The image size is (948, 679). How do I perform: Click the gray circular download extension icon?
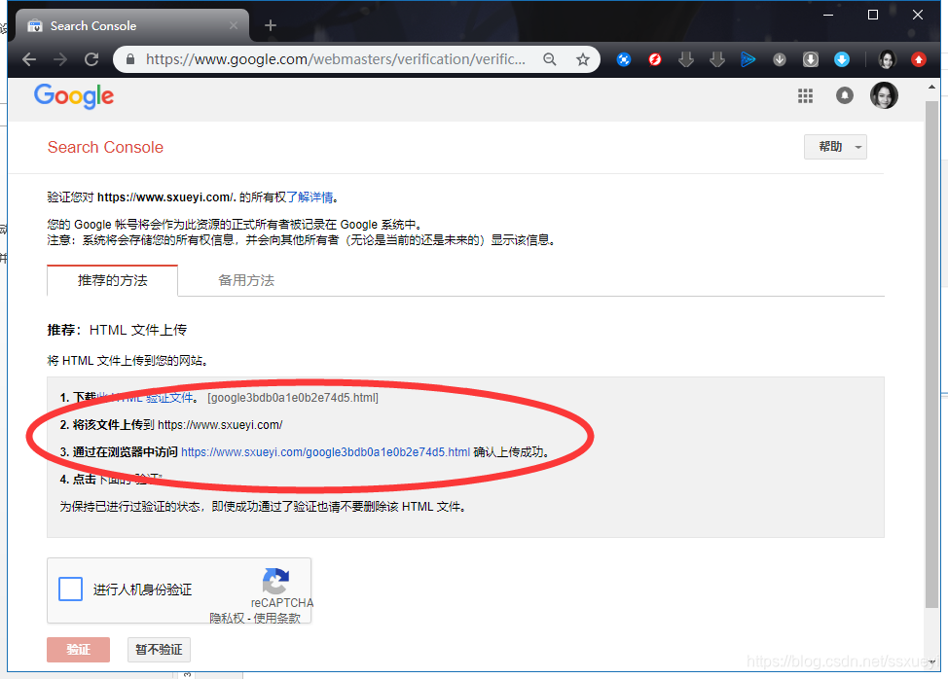pyautogui.click(x=780, y=59)
